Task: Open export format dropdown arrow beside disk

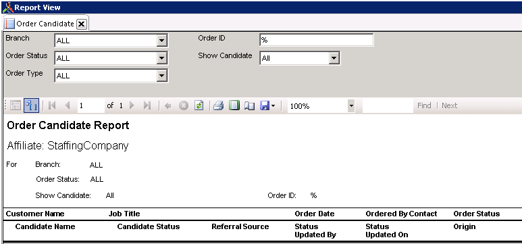Action: 273,106
